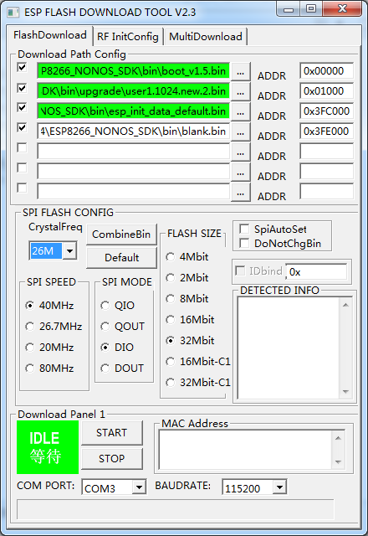Open the BAUDRATE dropdown list
Viewport: 368px width, 536px height.
click(x=279, y=487)
